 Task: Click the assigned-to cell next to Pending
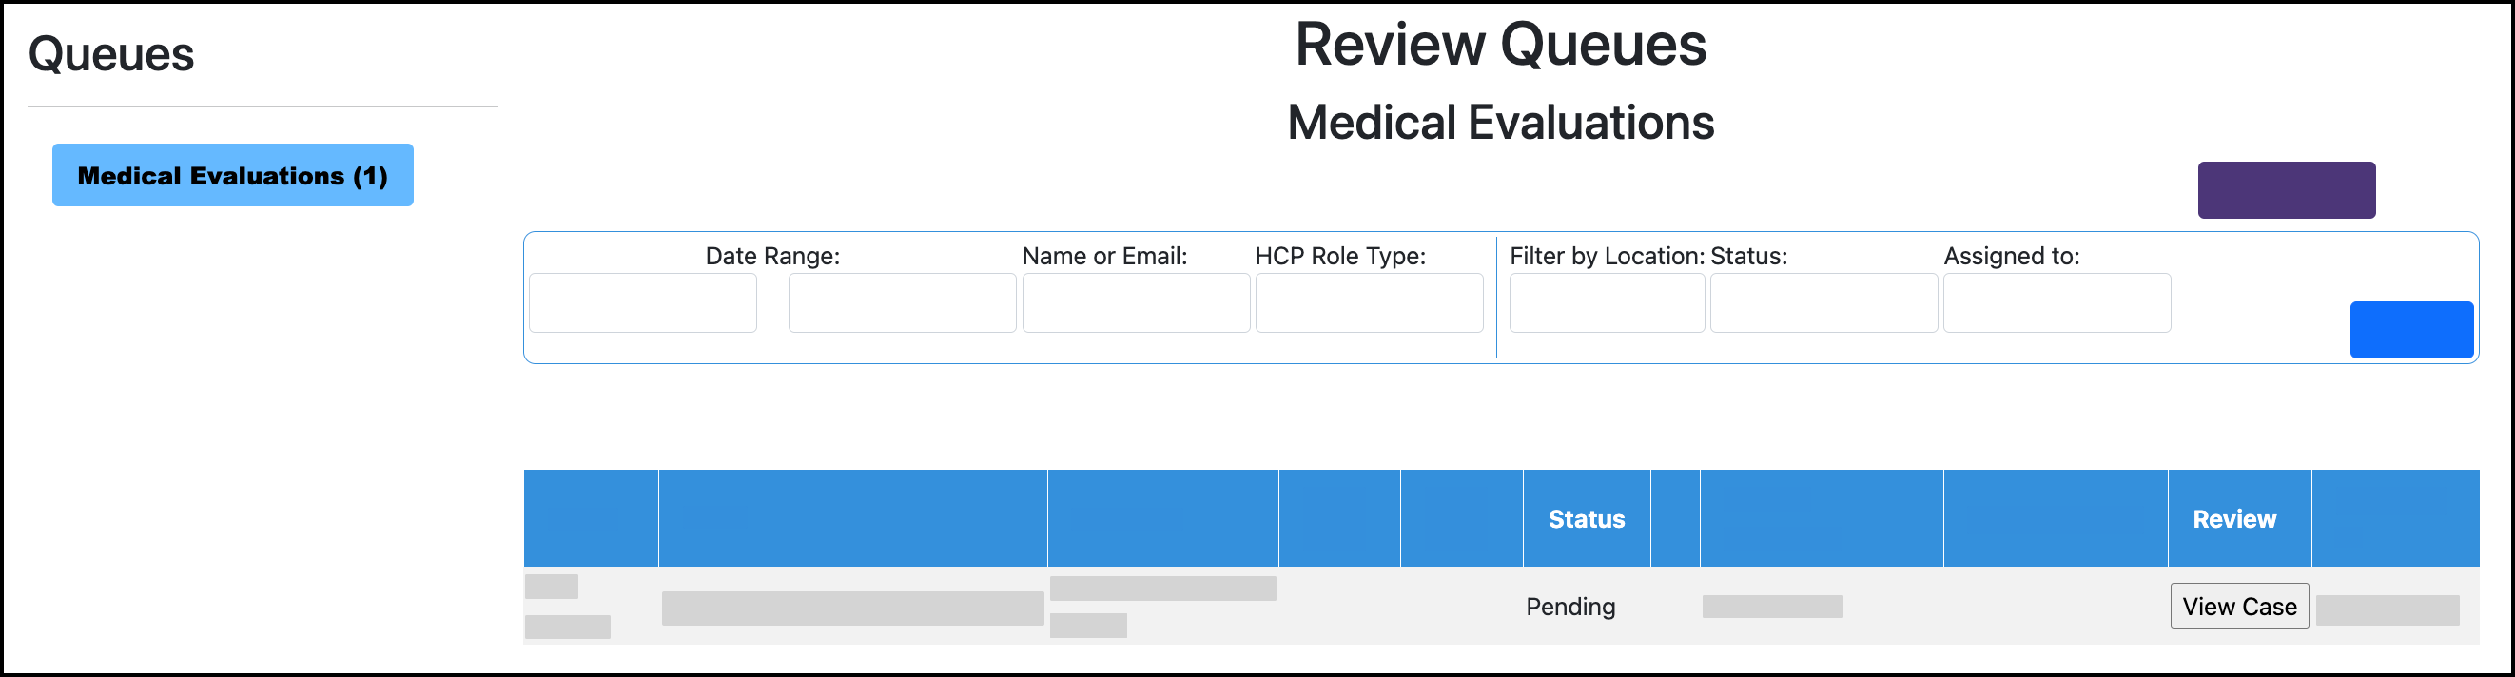pyautogui.click(x=1773, y=606)
